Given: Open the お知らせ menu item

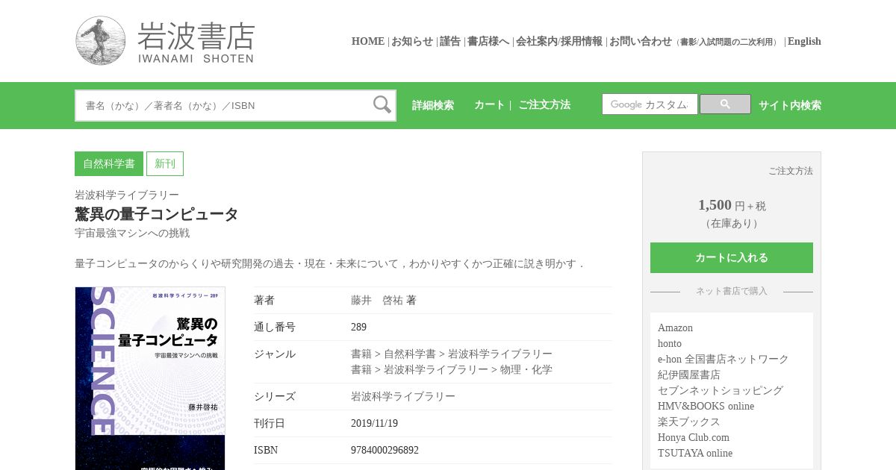Looking at the screenshot, I should click(412, 42).
